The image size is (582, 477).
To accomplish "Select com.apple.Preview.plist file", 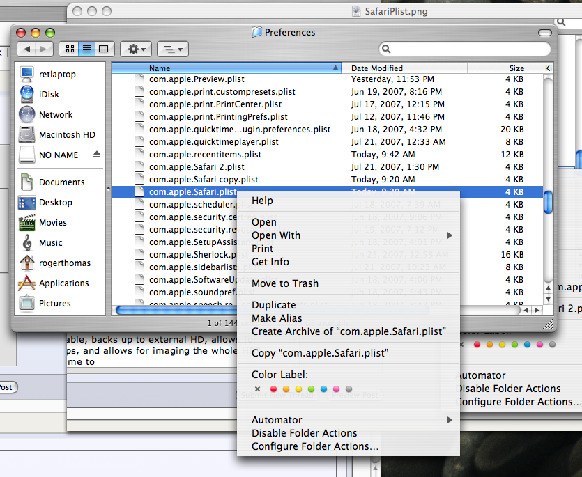I will (x=197, y=79).
